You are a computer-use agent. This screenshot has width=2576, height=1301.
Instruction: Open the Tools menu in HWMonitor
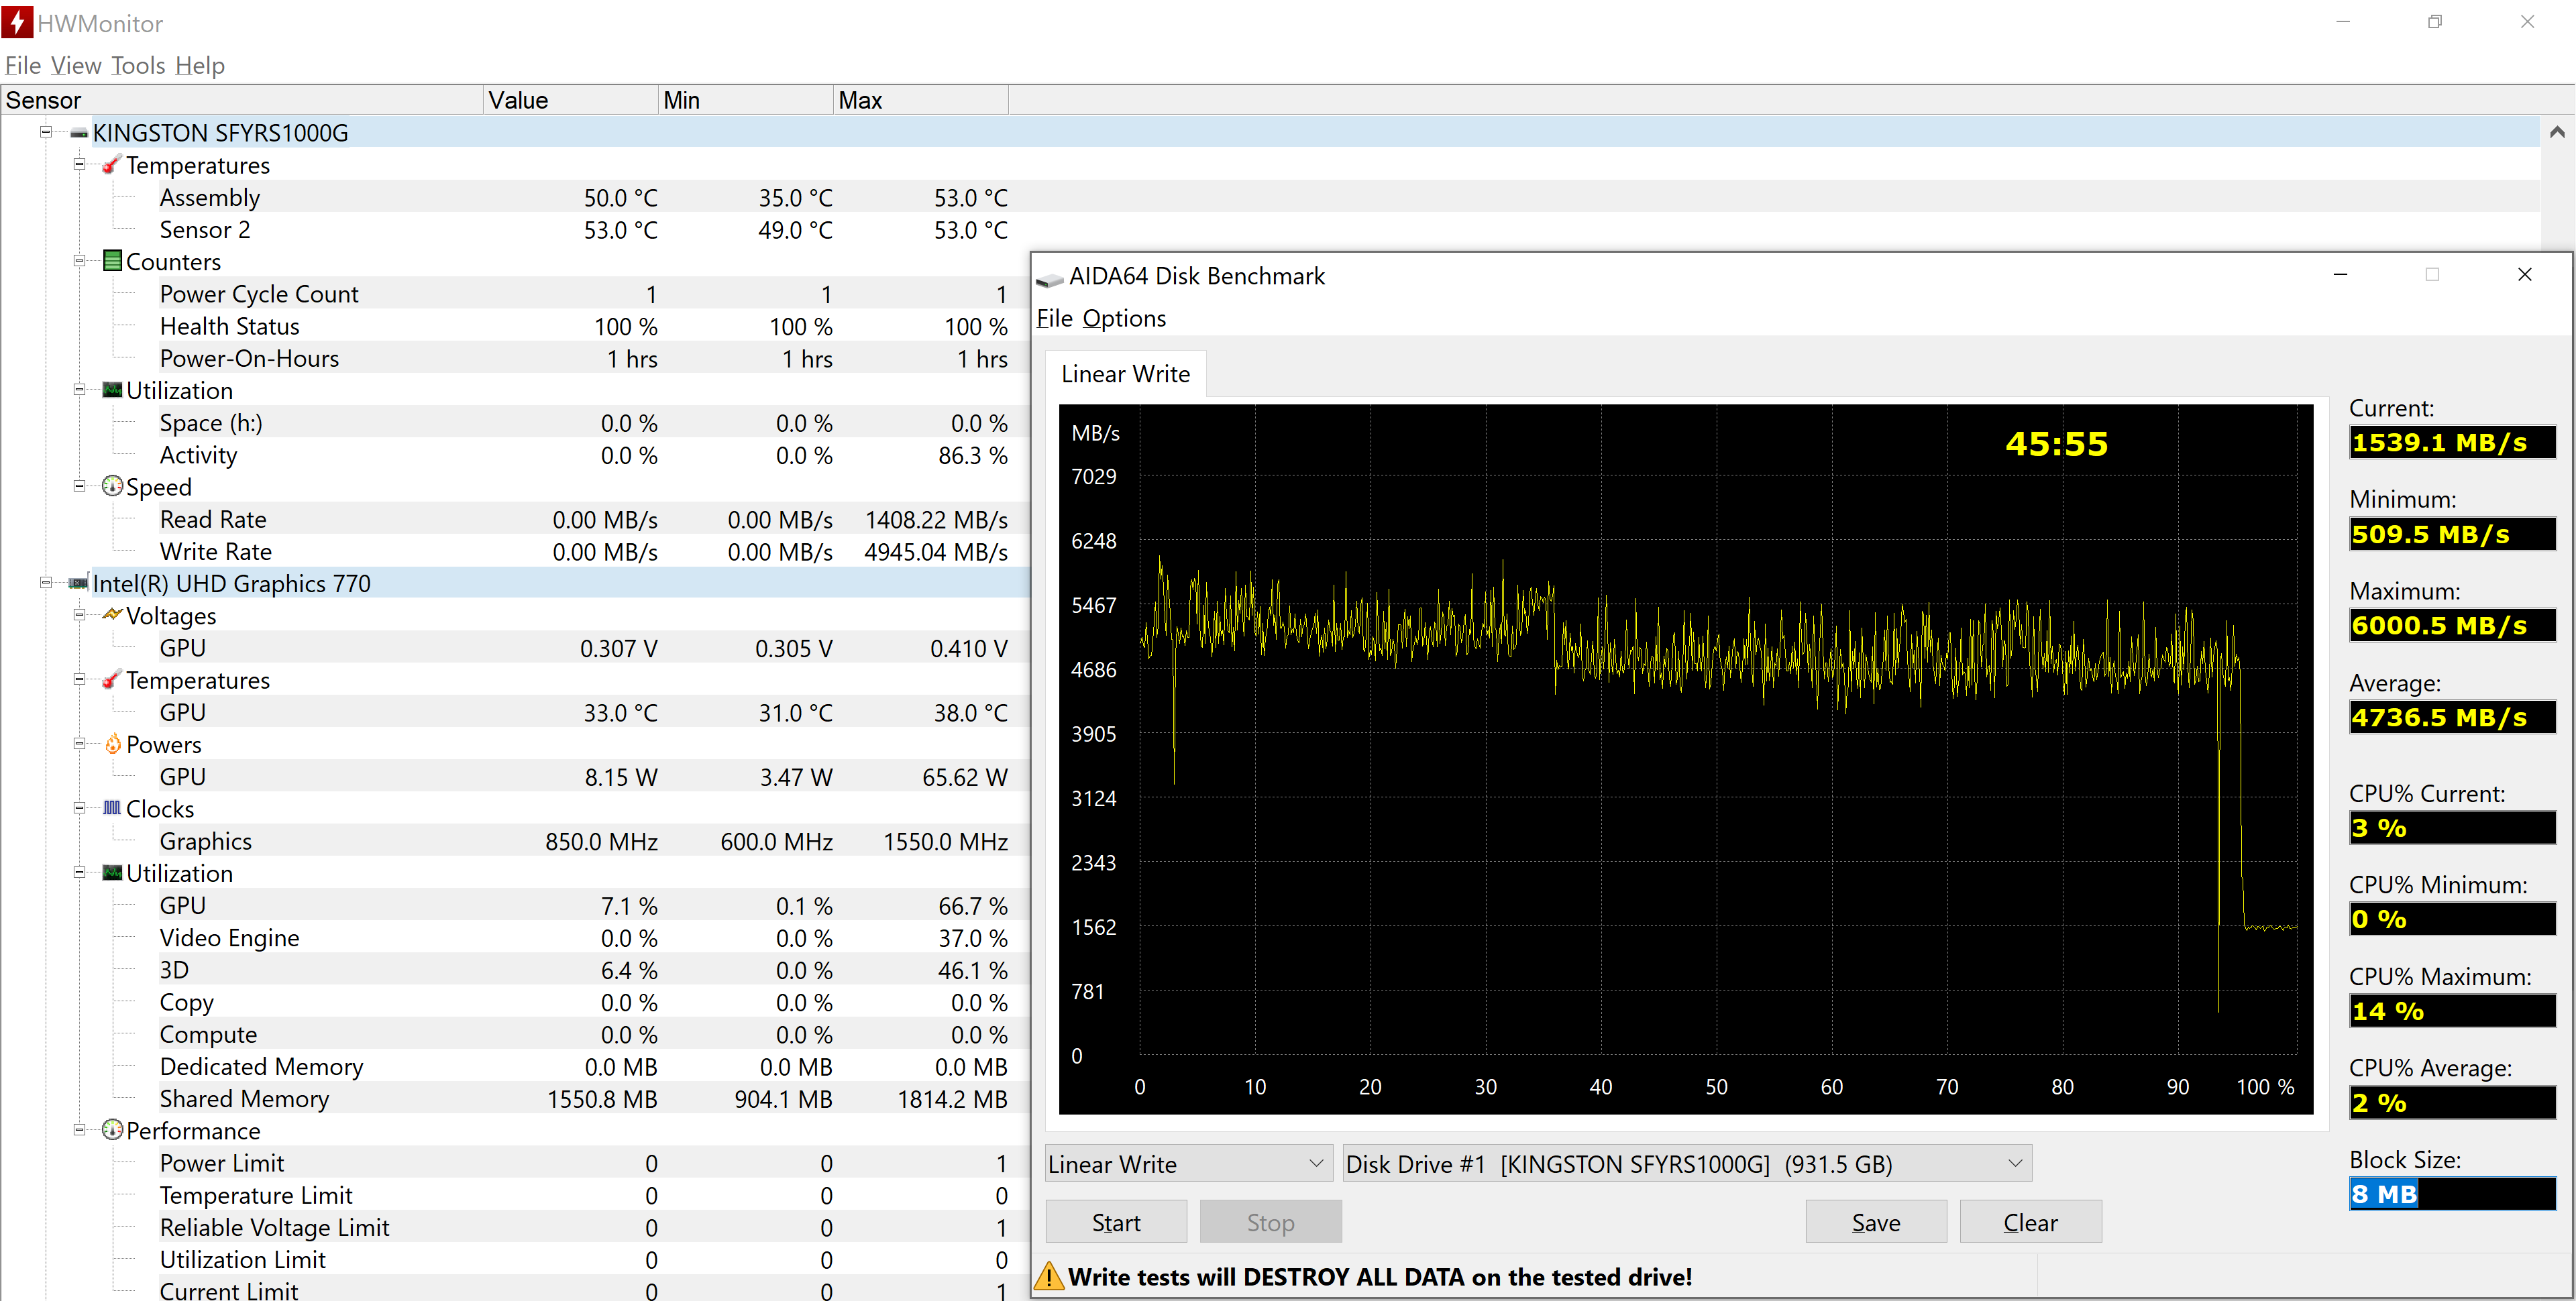pos(138,66)
